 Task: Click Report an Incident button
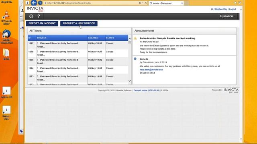(x=42, y=23)
